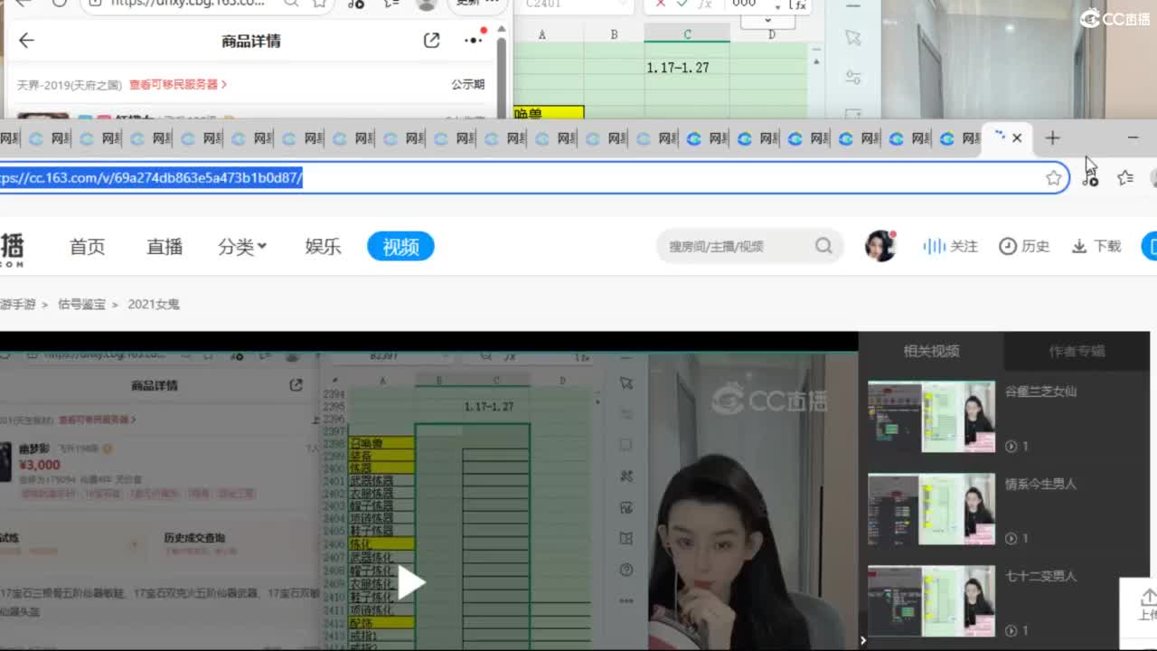Select spreadsheet column D header
Viewport: 1157px width, 651px height.
point(771,34)
